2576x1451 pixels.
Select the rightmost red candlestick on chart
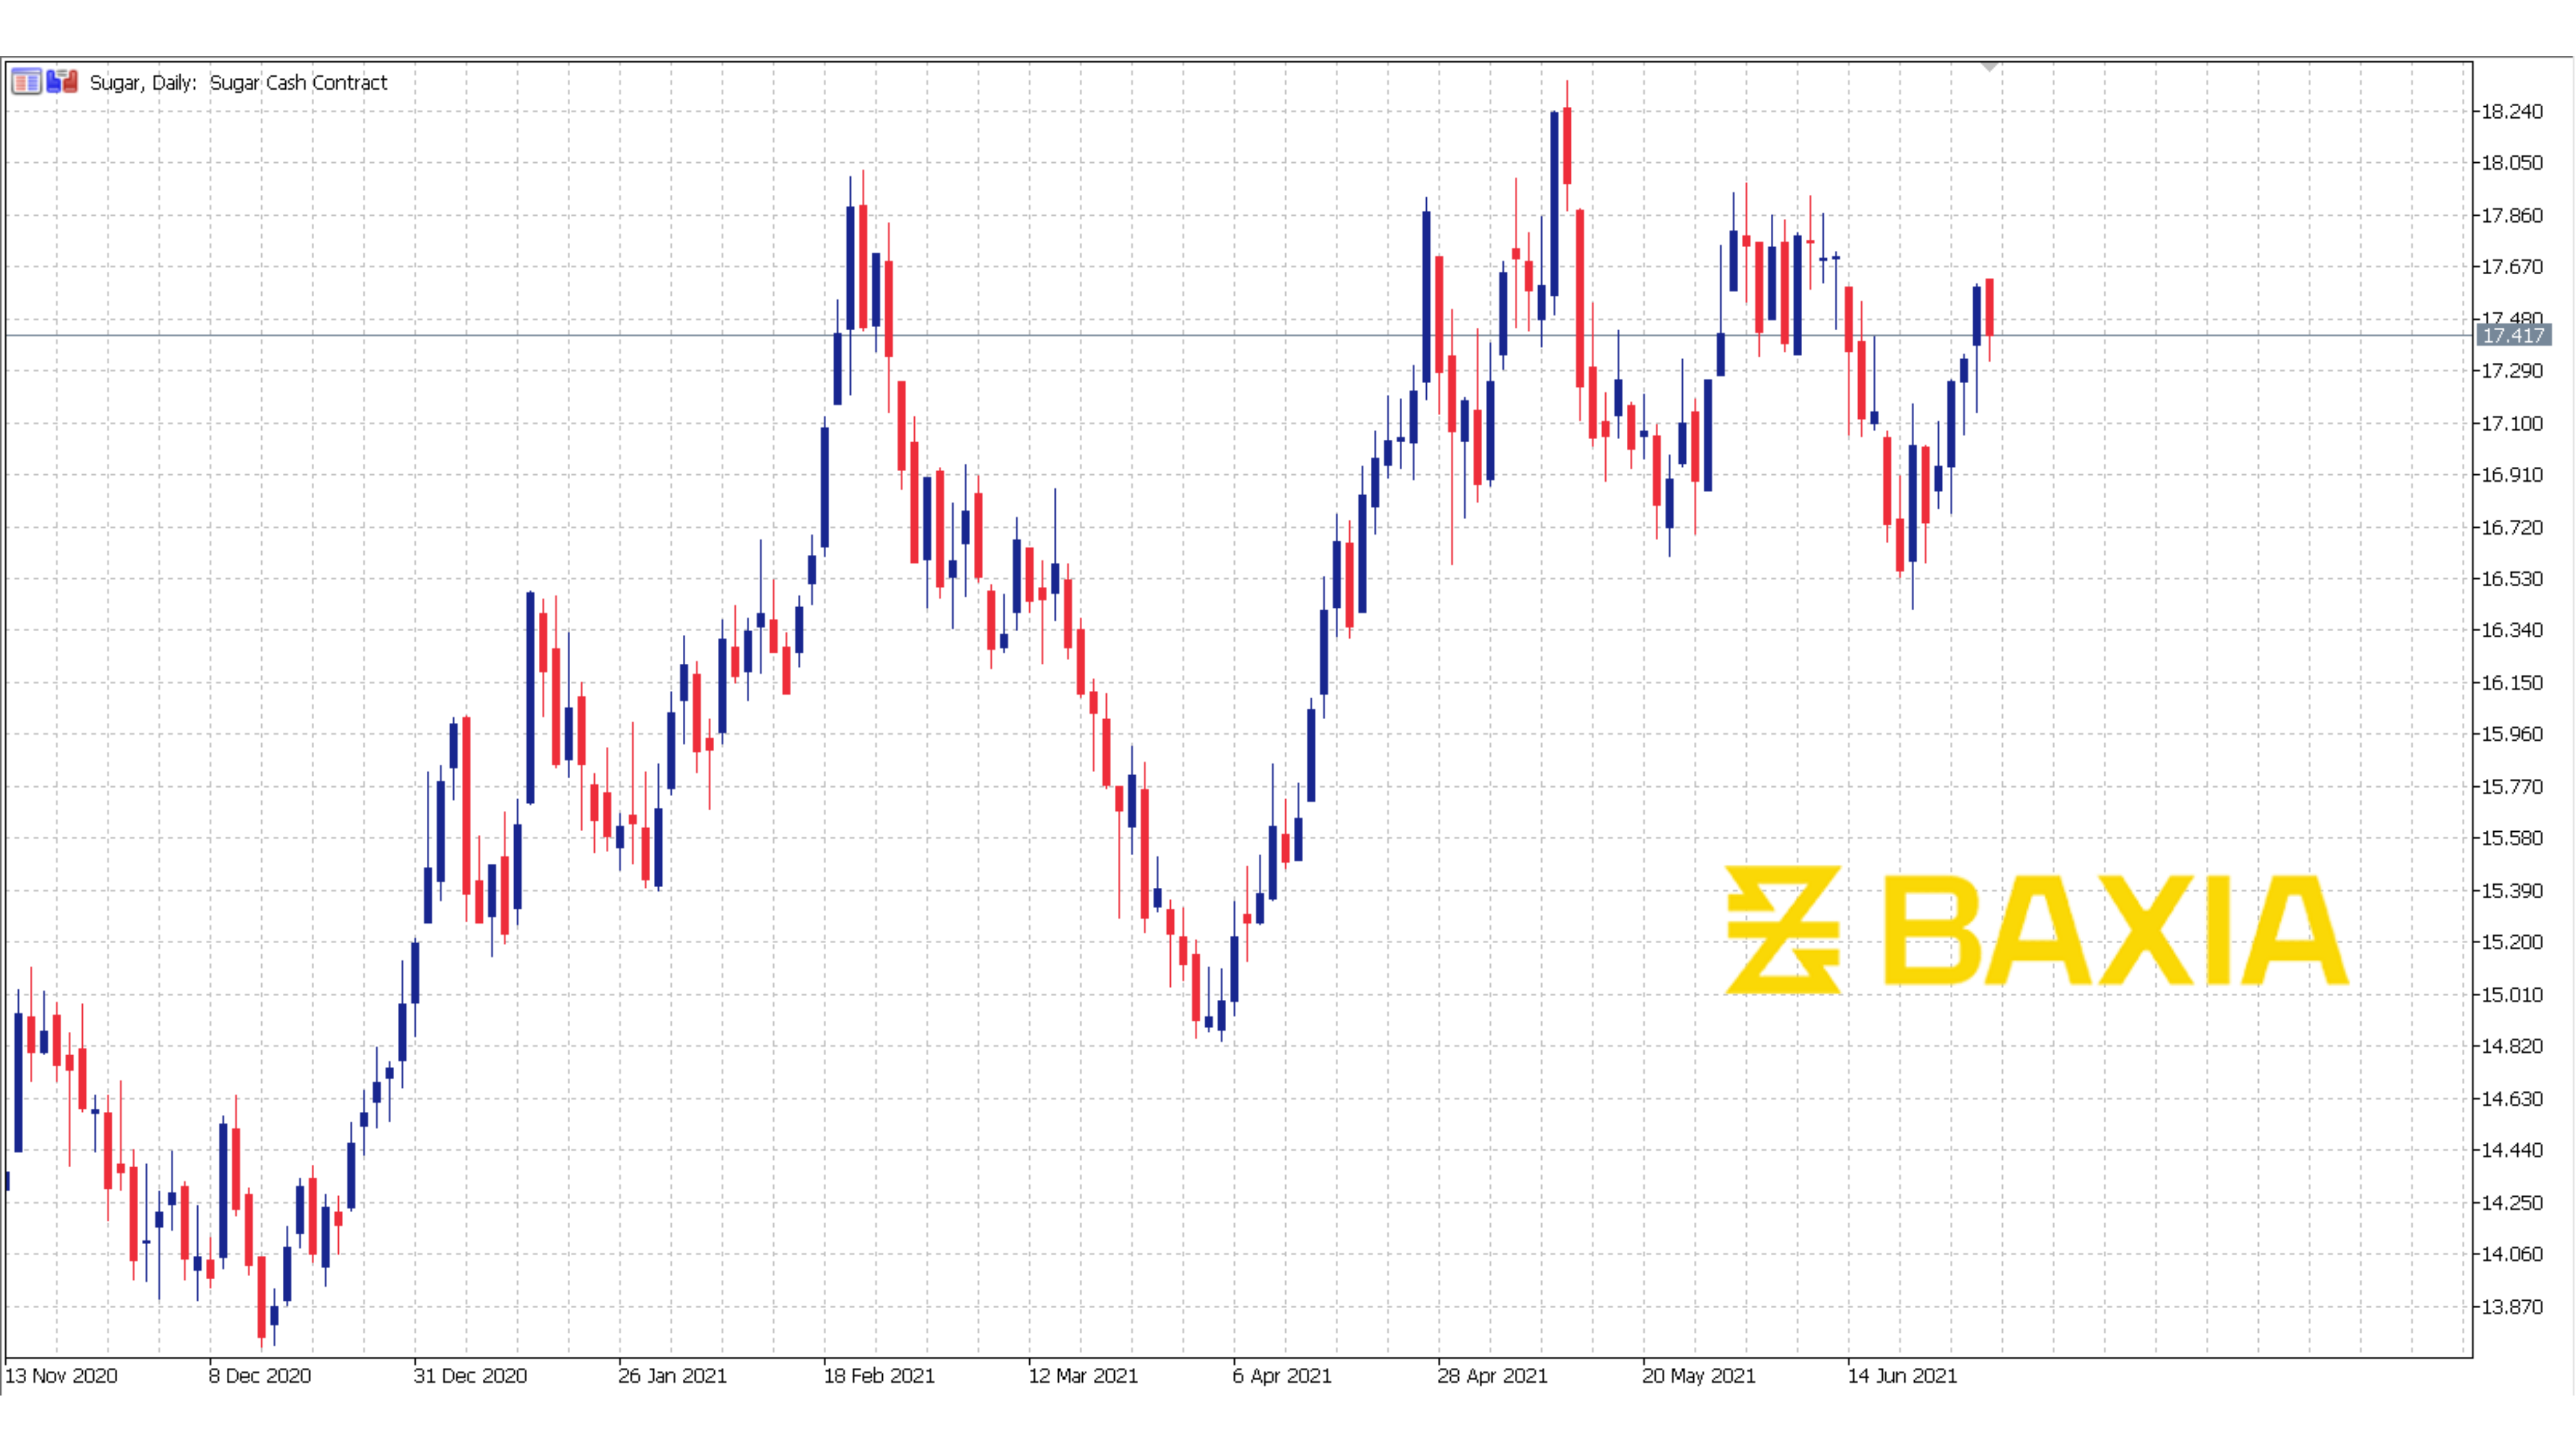pyautogui.click(x=1990, y=319)
